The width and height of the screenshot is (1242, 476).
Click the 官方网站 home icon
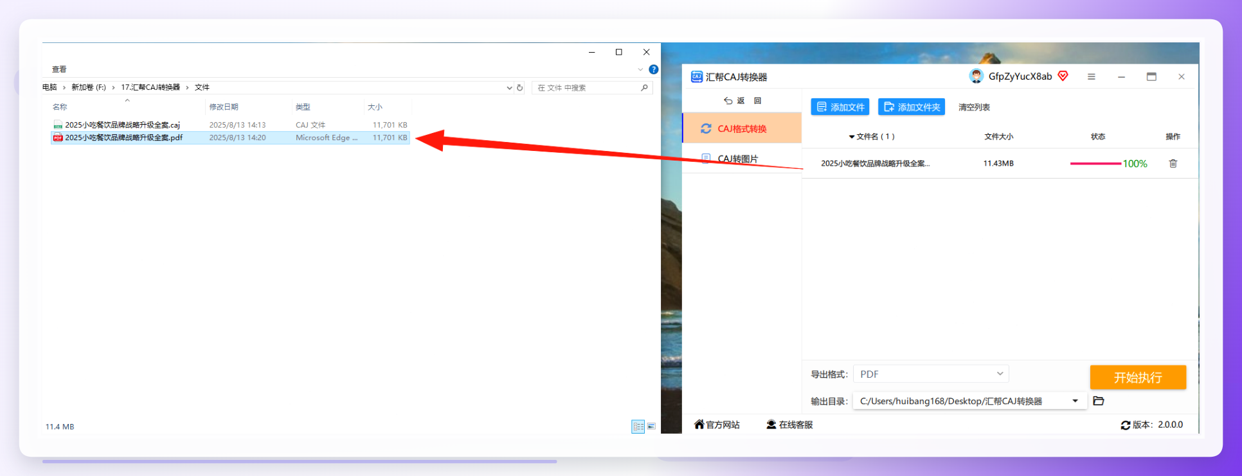[699, 424]
